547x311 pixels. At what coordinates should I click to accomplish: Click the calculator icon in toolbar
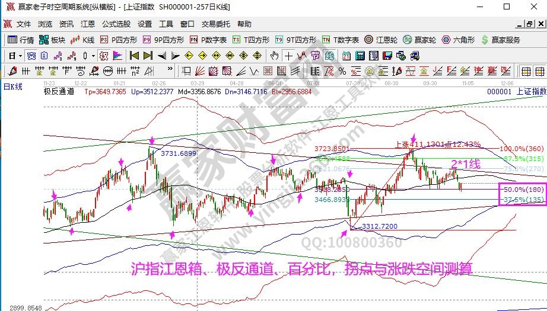tap(359, 56)
